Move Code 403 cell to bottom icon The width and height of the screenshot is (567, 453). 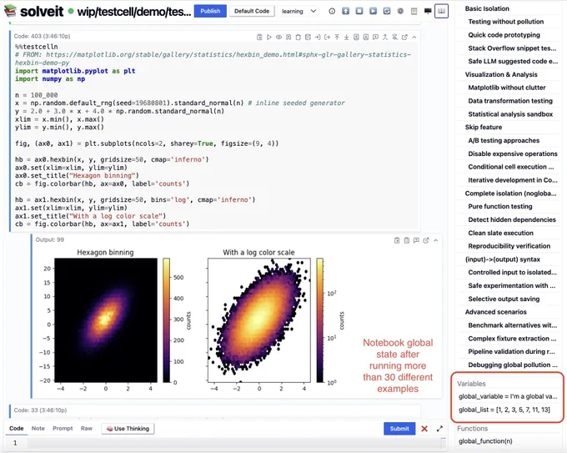[x=346, y=37]
